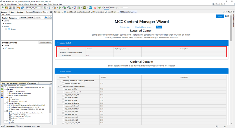Go to Content Type step link

pyautogui.click(x=125, y=27)
